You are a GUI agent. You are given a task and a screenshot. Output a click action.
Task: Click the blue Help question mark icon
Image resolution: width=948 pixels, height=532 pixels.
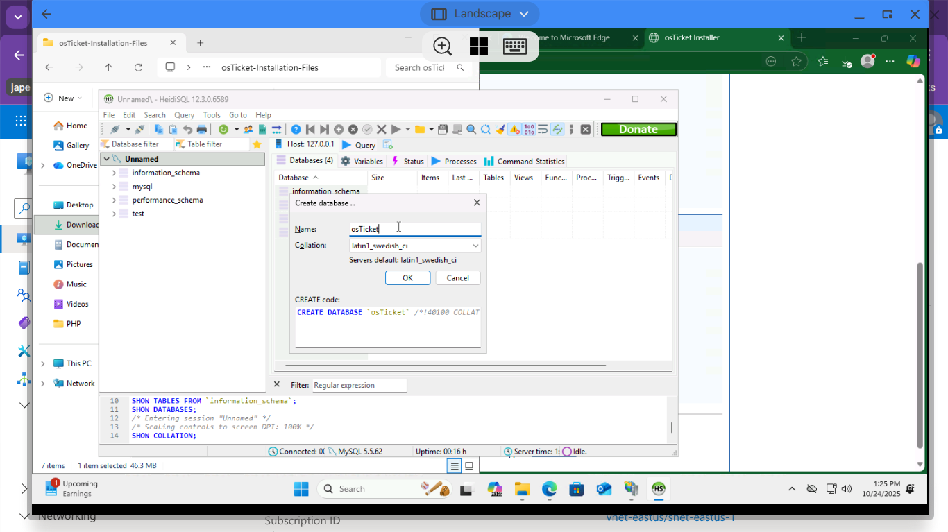click(x=296, y=129)
